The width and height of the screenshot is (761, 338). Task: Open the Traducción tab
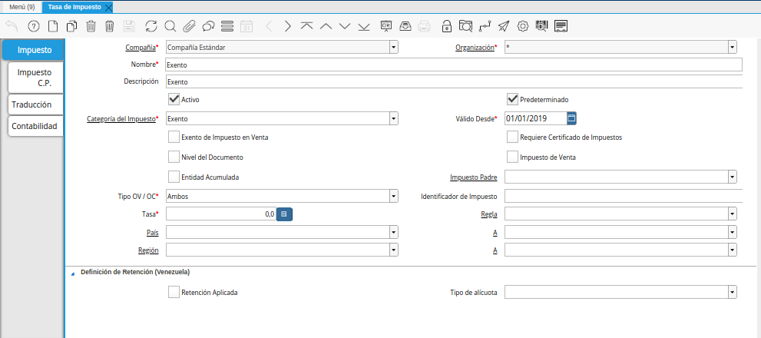(x=32, y=104)
